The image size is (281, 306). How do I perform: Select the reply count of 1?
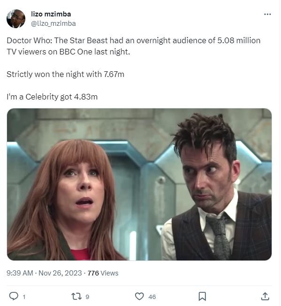pyautogui.click(x=24, y=297)
